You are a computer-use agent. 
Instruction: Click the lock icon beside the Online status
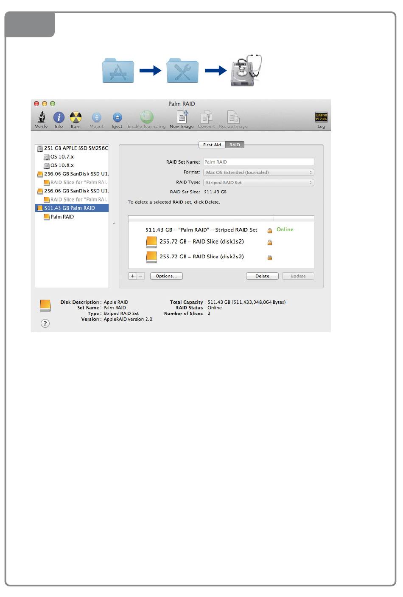(270, 230)
